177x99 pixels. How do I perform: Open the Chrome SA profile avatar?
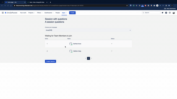pos(172,5)
